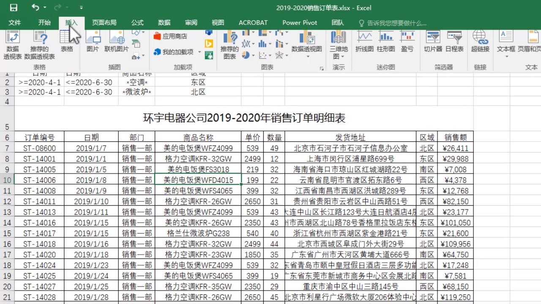Switch to the Data ribbon tab
This screenshot has width=541, height=304.
(164, 23)
